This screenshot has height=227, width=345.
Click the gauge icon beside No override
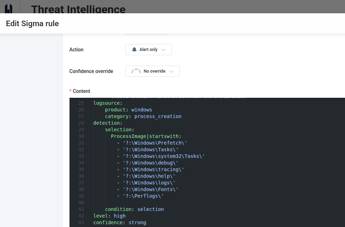pyautogui.click(x=136, y=71)
